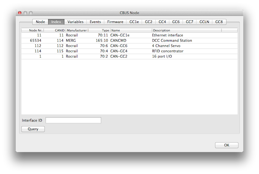259x174 pixels.
Task: Sort by the CANID column header
Action: pos(54,30)
